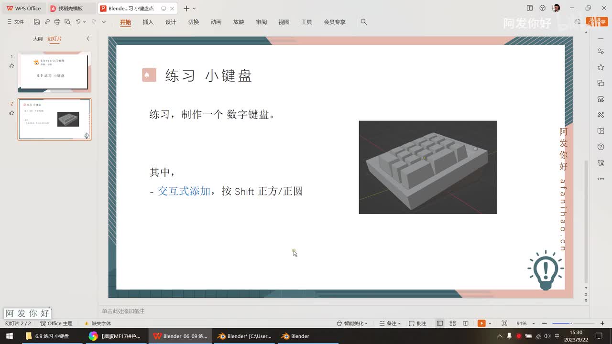Click the Print icon in the quick toolbar
Screen dimensions: 612x344
point(57,22)
